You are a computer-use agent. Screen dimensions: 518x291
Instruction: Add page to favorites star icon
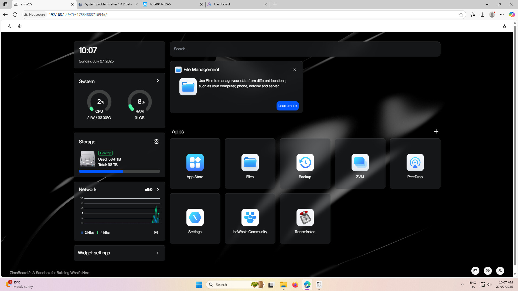point(461,15)
